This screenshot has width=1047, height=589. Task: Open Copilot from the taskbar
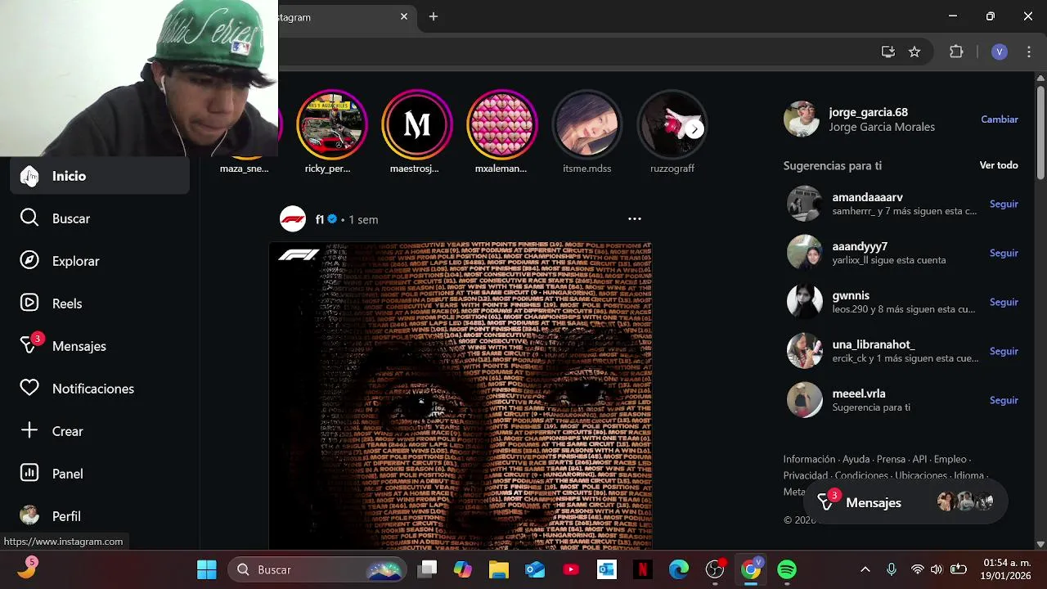(463, 569)
